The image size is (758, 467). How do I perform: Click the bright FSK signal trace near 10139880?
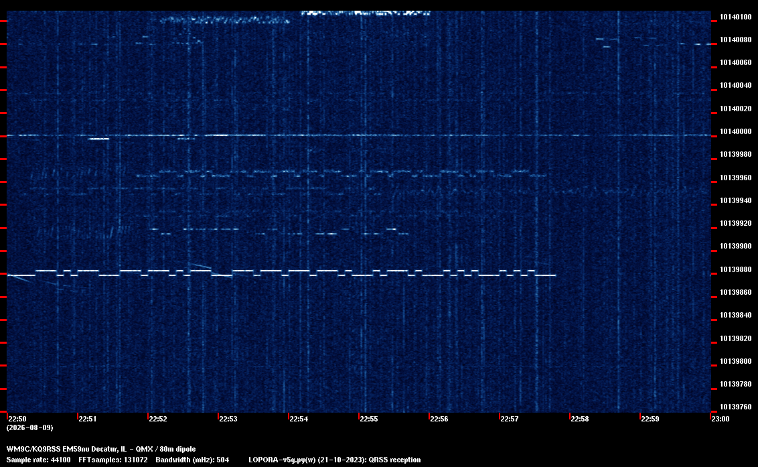pyautogui.click(x=281, y=273)
